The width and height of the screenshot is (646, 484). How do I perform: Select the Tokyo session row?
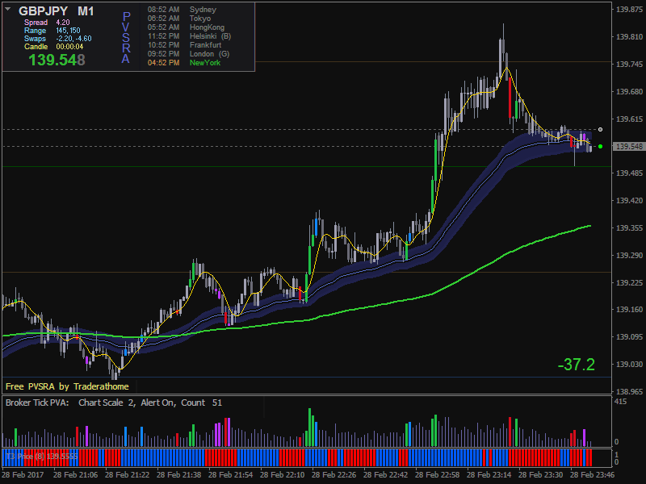(x=179, y=19)
